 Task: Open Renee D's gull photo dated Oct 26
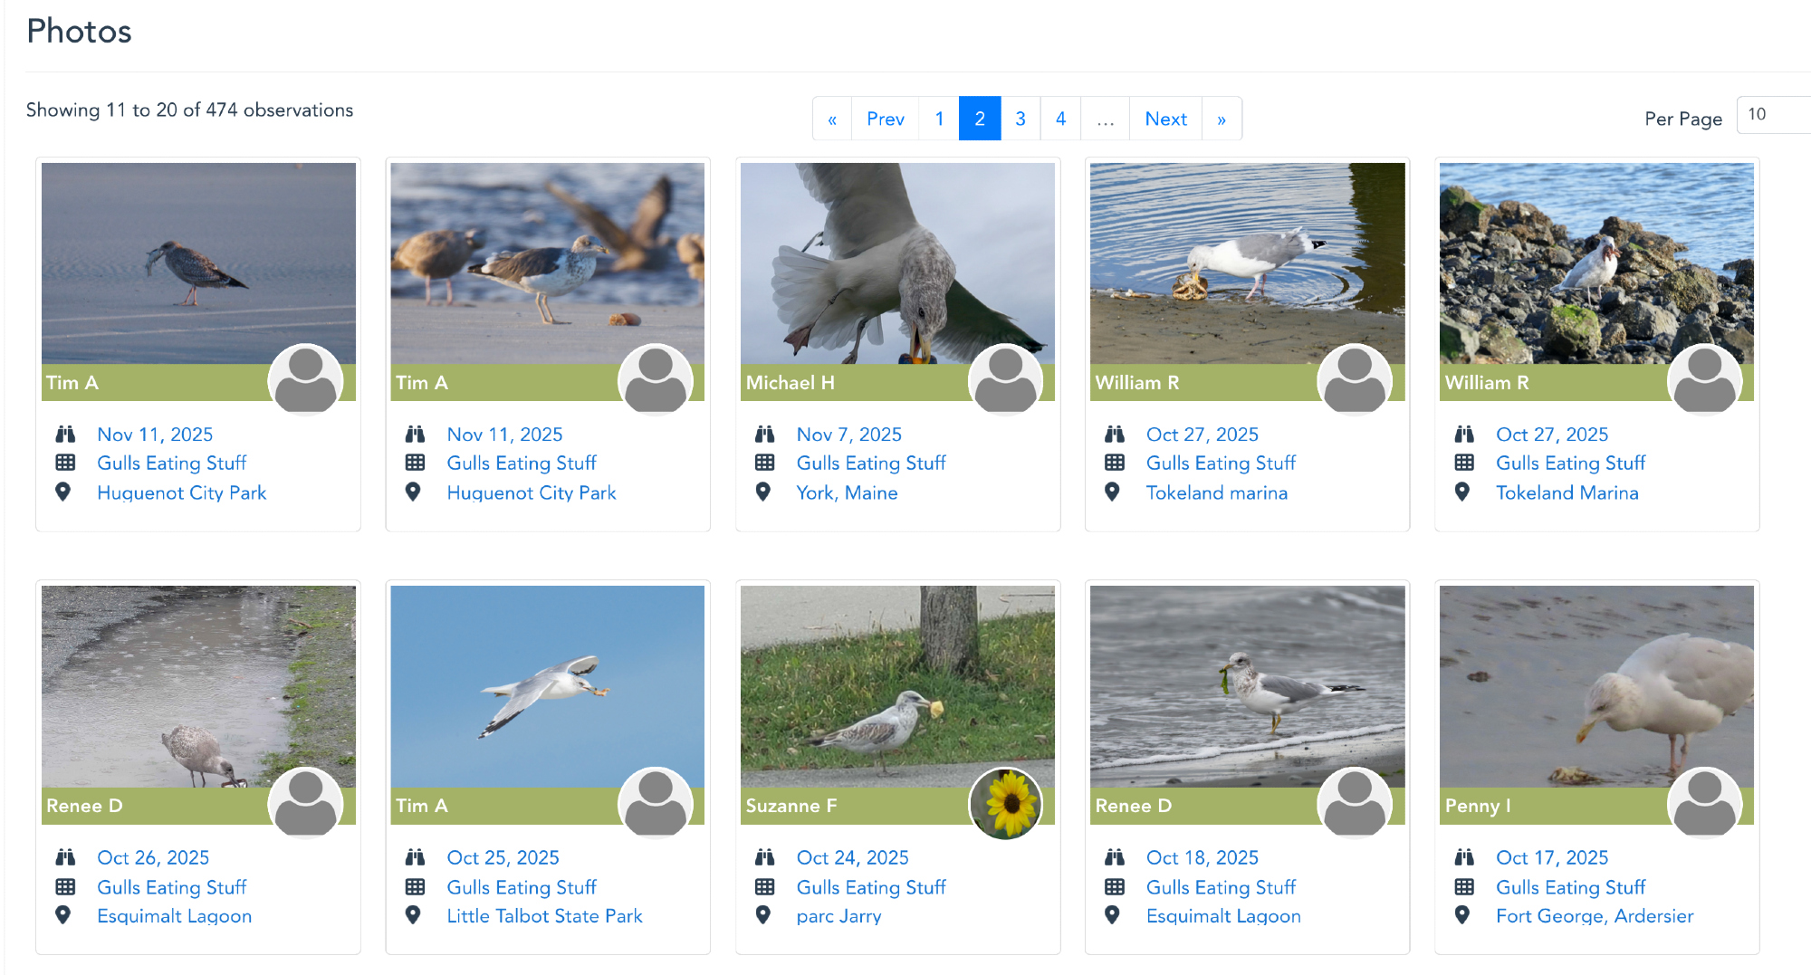pyautogui.click(x=198, y=685)
